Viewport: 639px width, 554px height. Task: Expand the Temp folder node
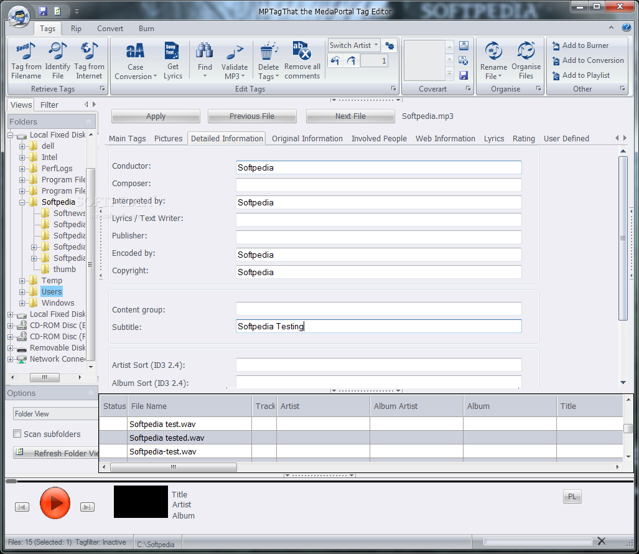click(22, 281)
